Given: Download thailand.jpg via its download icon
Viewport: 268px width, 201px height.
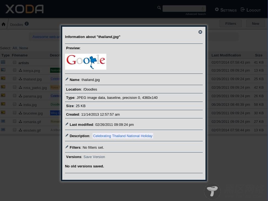Looking at the screenshot, I should [20, 79].
